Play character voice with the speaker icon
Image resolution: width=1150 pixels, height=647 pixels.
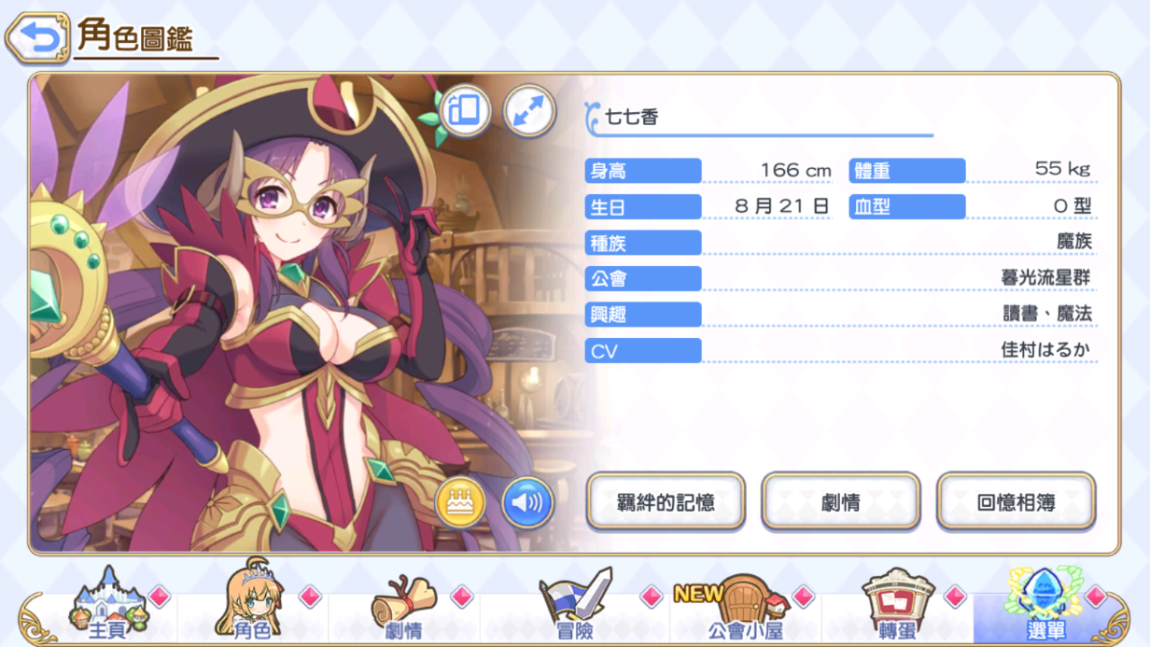coord(527,502)
